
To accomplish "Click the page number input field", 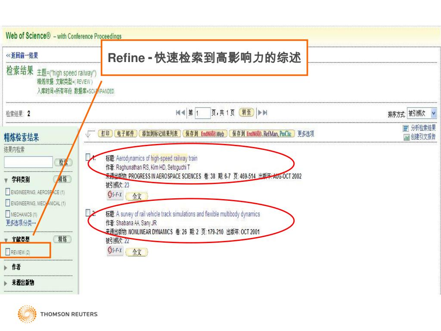I will 202,113.
